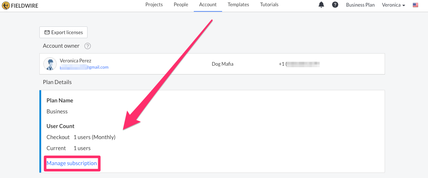The image size is (428, 178).
Task: Click the Export licenses button
Action: [x=63, y=32]
